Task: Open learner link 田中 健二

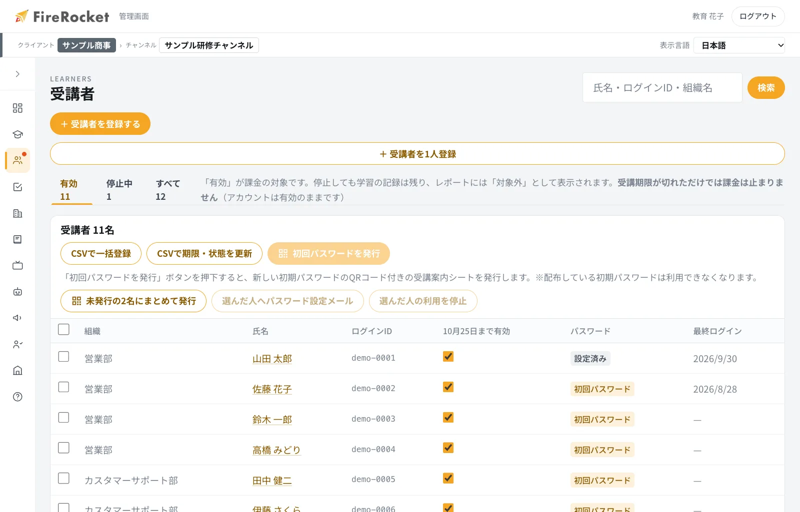Action: 272,481
